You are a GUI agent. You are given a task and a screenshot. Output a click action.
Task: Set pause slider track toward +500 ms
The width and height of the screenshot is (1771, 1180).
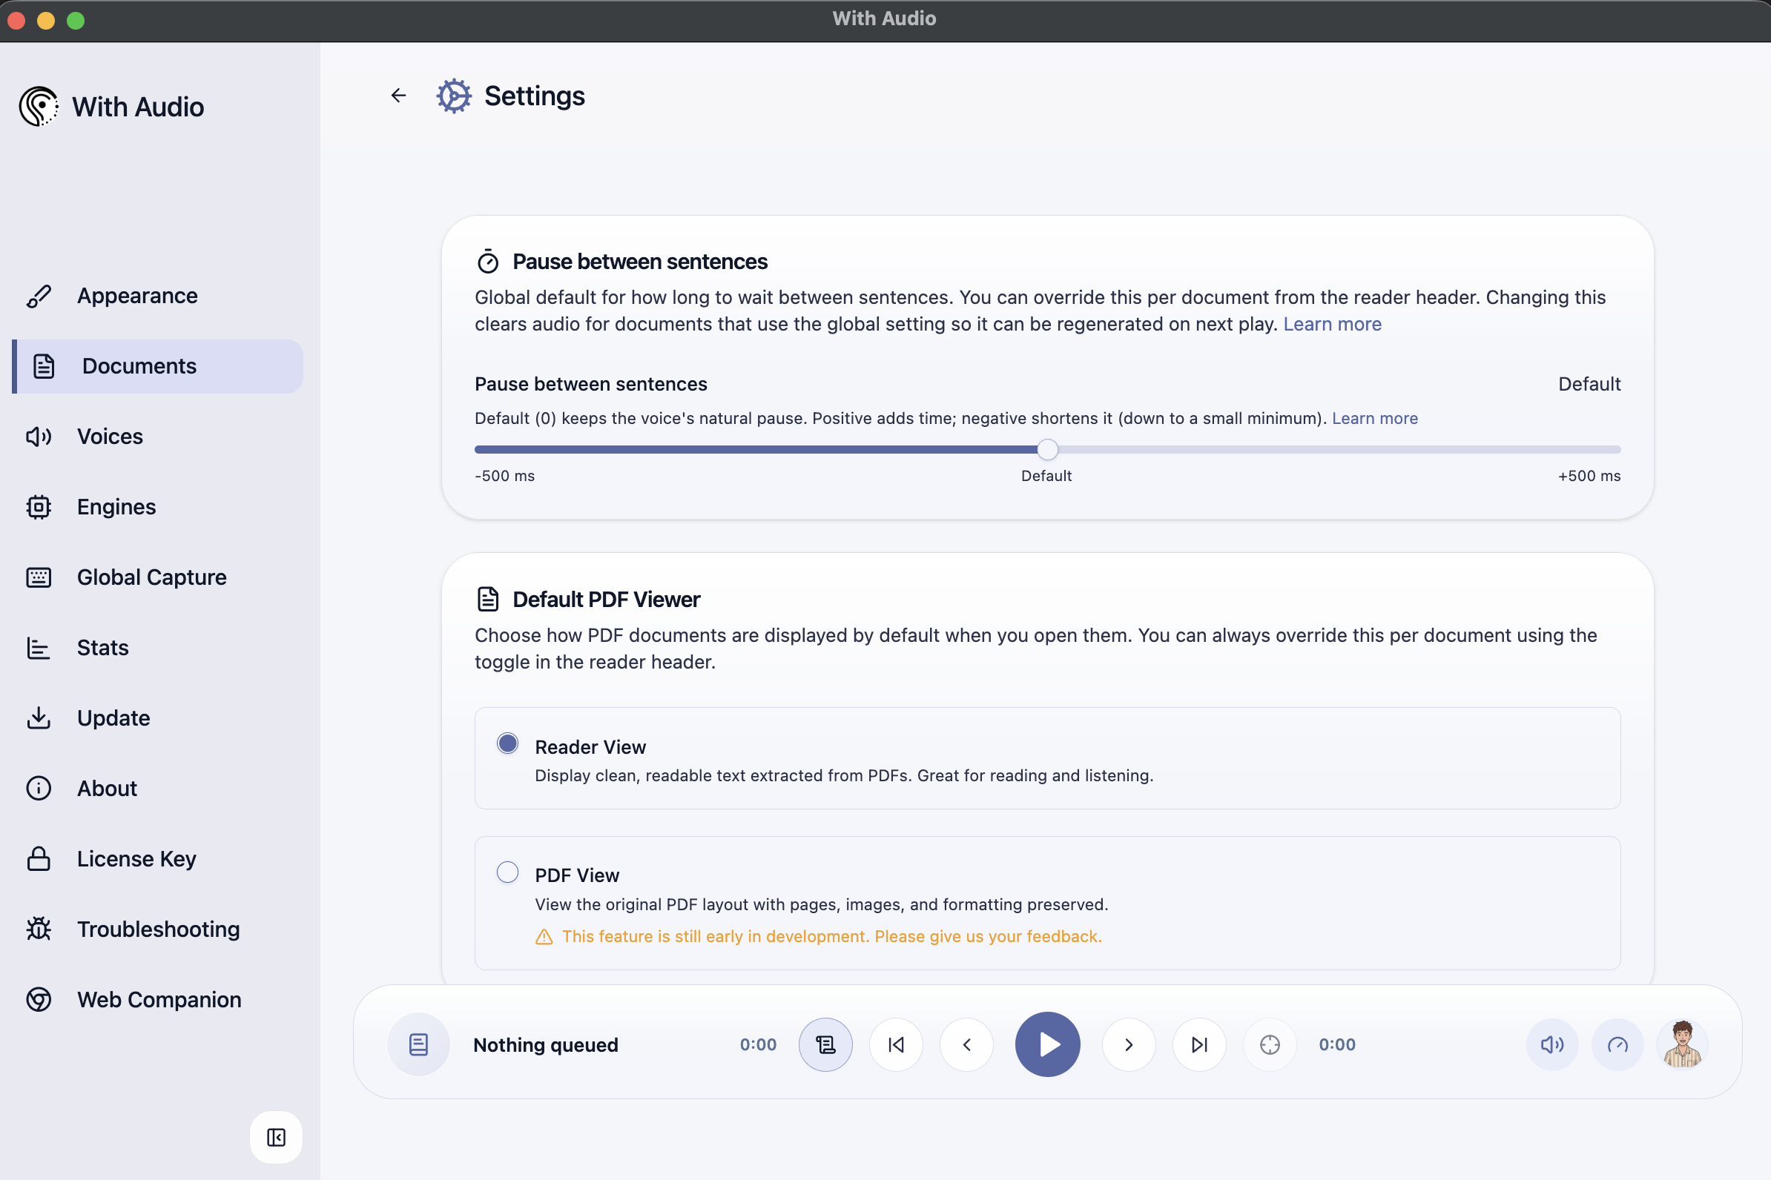point(1340,450)
